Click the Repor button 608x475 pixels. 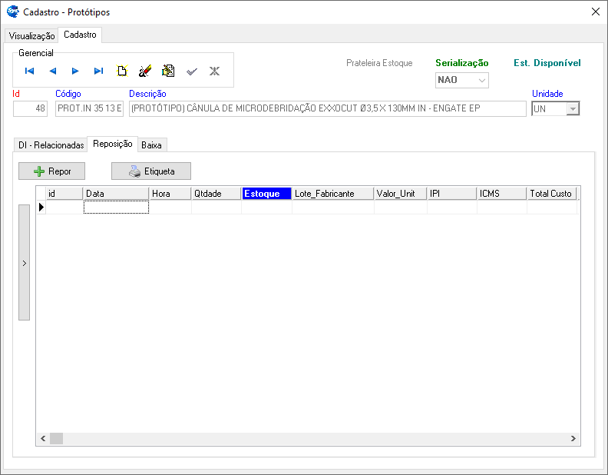[x=51, y=171]
